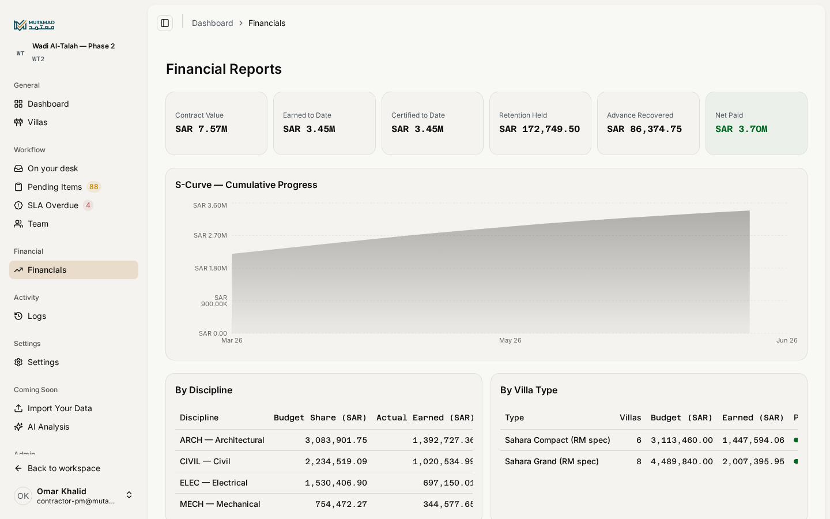Image resolution: width=830 pixels, height=519 pixels.
Task: Click the 88 pending items badge
Action: 93,187
